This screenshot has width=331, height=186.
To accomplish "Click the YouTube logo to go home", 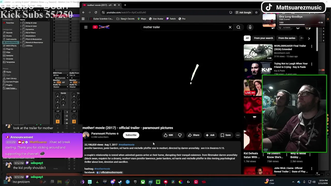I will point(101,27).
